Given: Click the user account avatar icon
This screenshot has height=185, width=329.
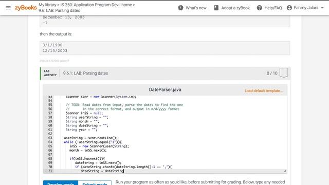Looking at the screenshot, I should tap(289, 8).
